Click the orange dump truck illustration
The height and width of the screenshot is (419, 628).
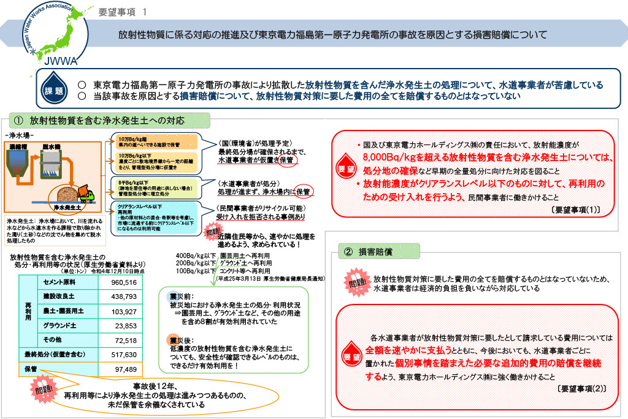[x=86, y=194]
